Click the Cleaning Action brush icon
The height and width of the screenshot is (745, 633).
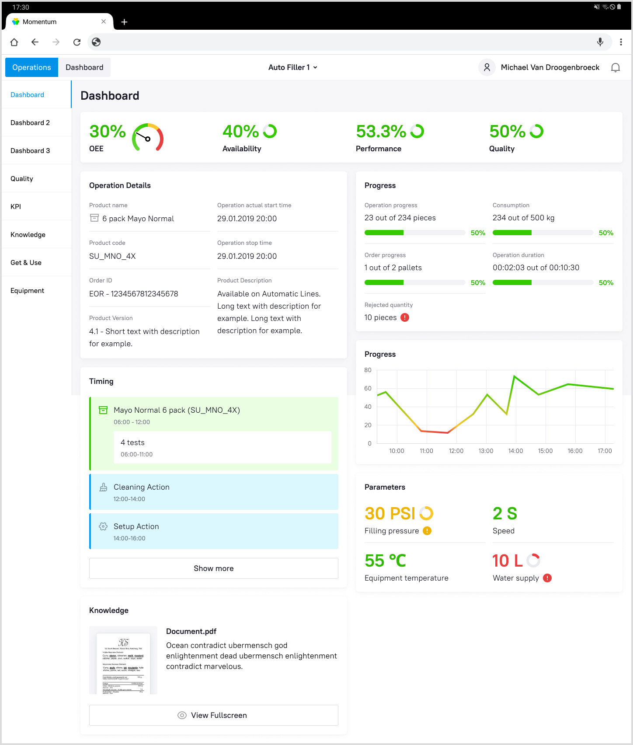coord(103,487)
